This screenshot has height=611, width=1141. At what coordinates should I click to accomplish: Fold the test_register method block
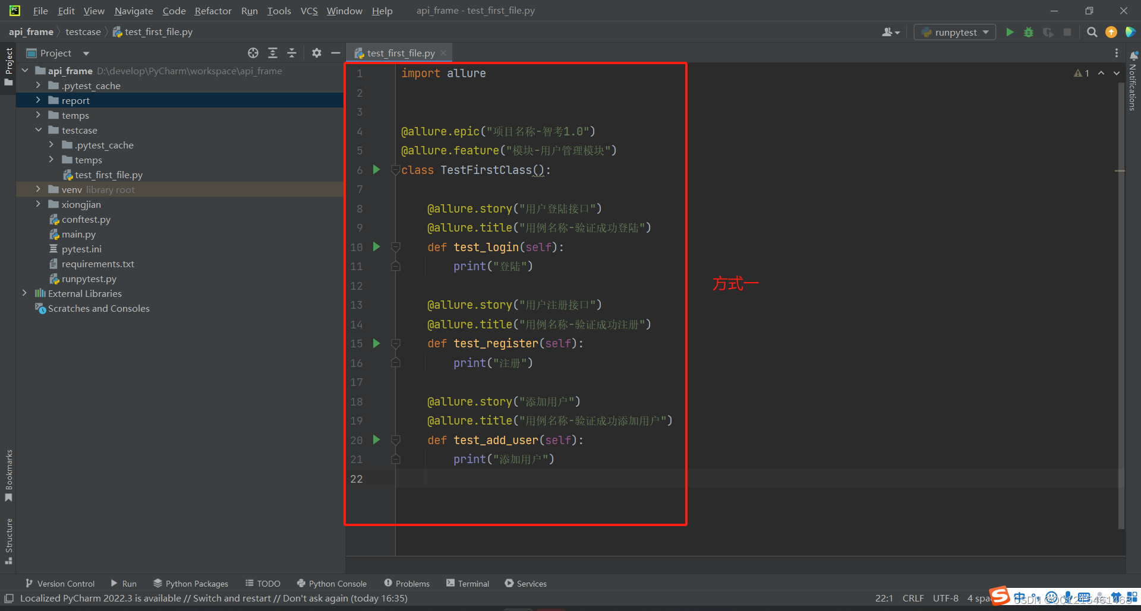[x=395, y=343]
